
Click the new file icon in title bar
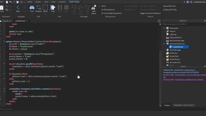[x=7, y=2]
